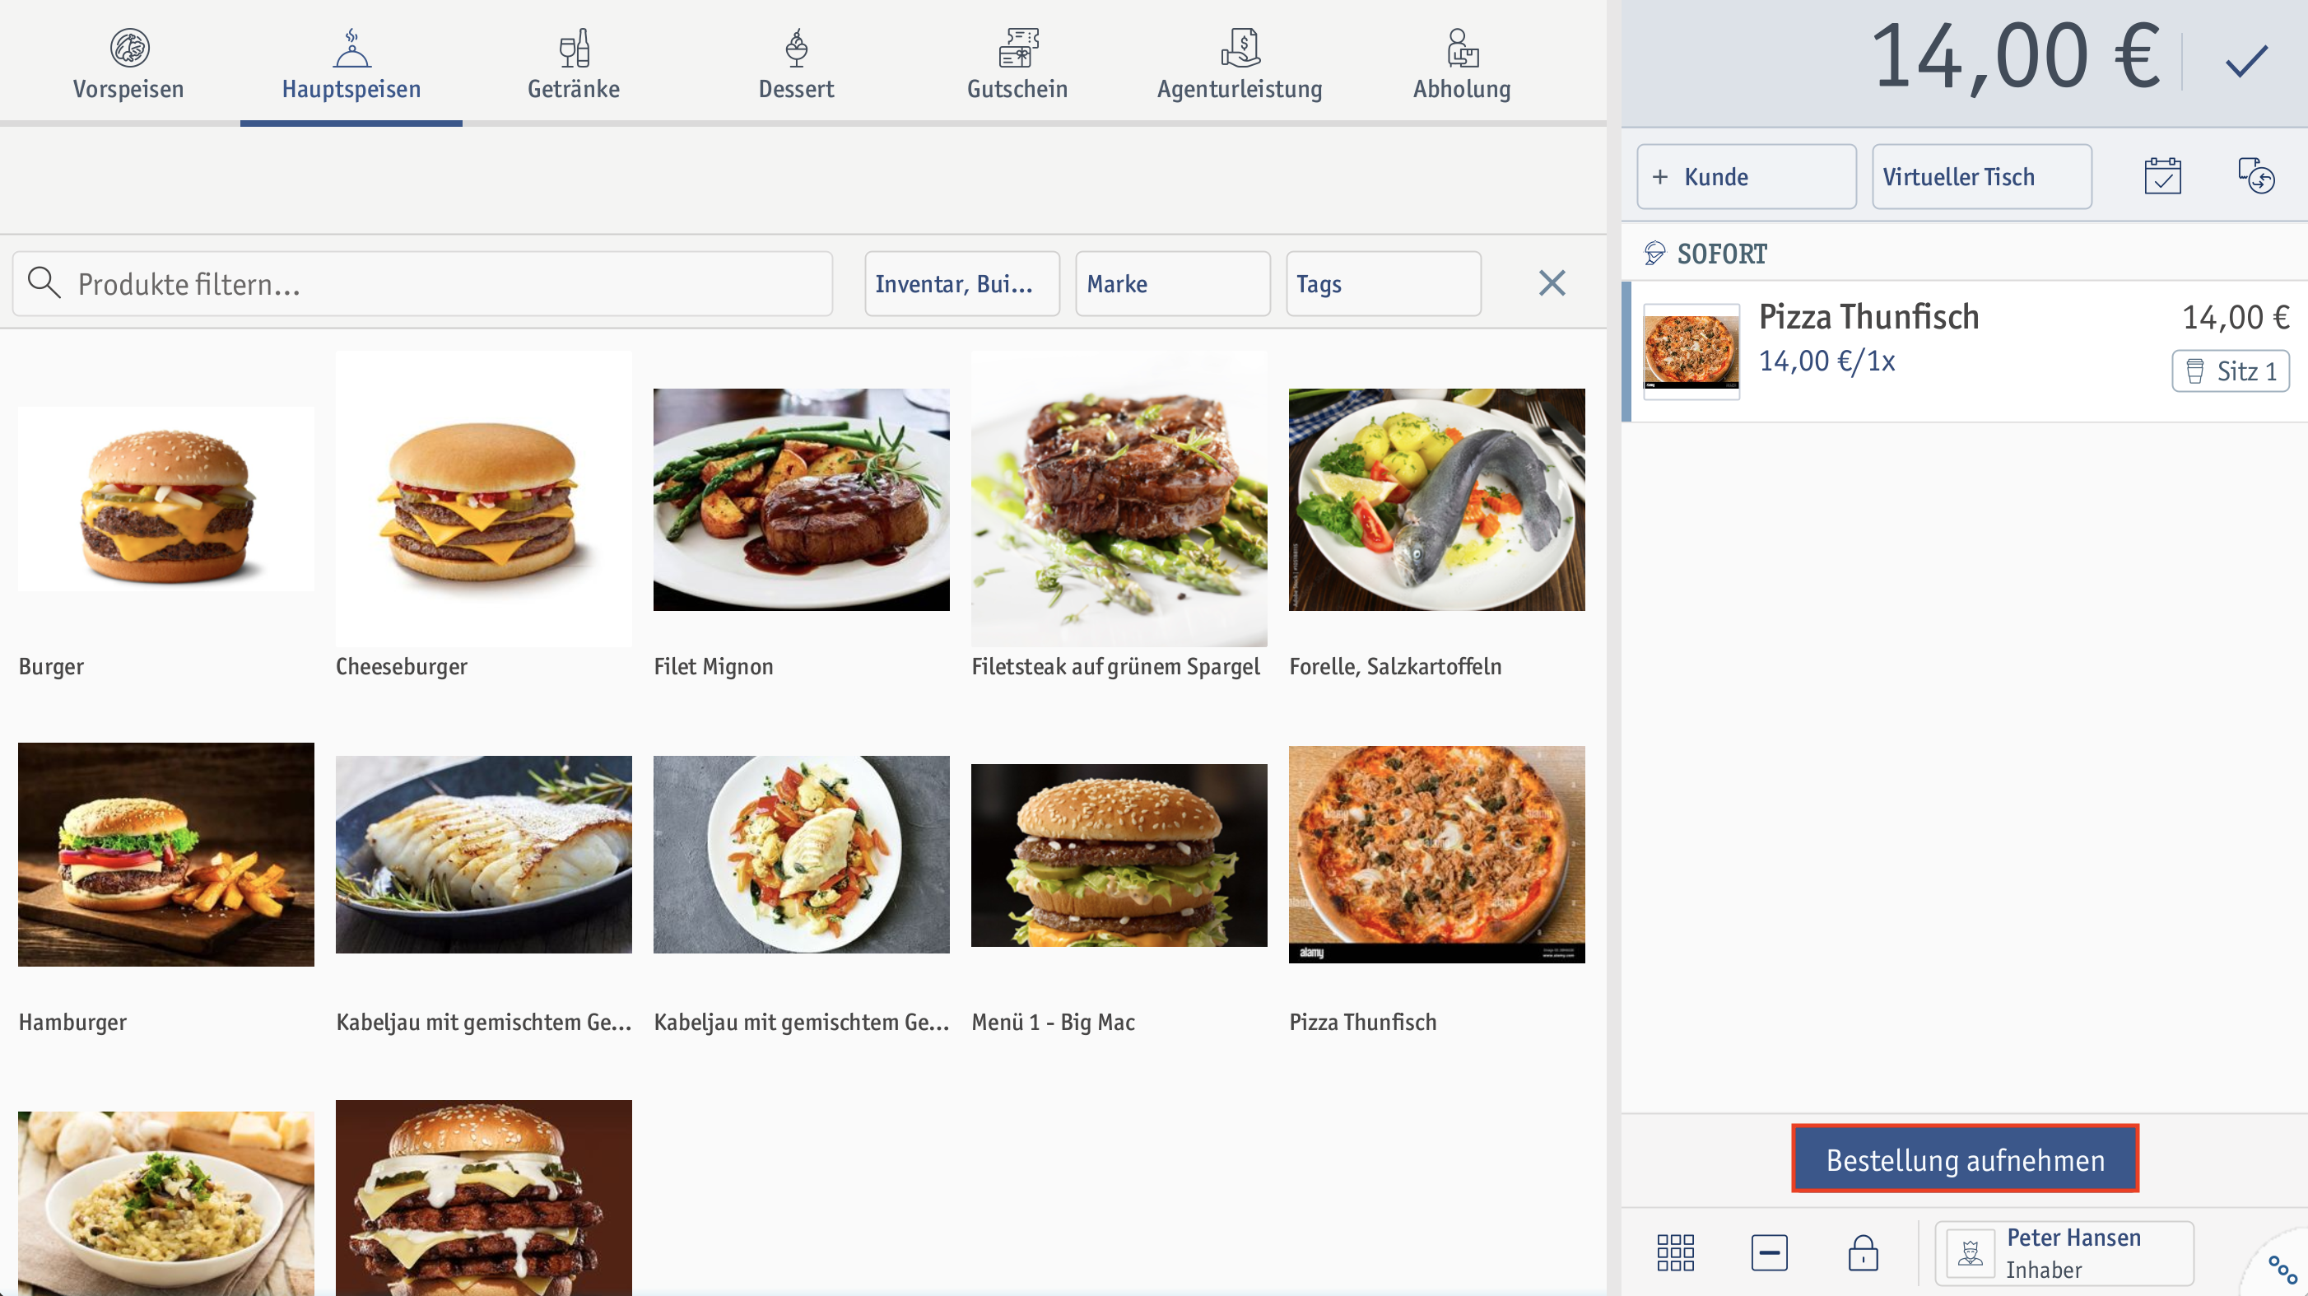Viewport: 2308px width, 1296px height.
Task: Click the Burger product label
Action: tap(51, 666)
